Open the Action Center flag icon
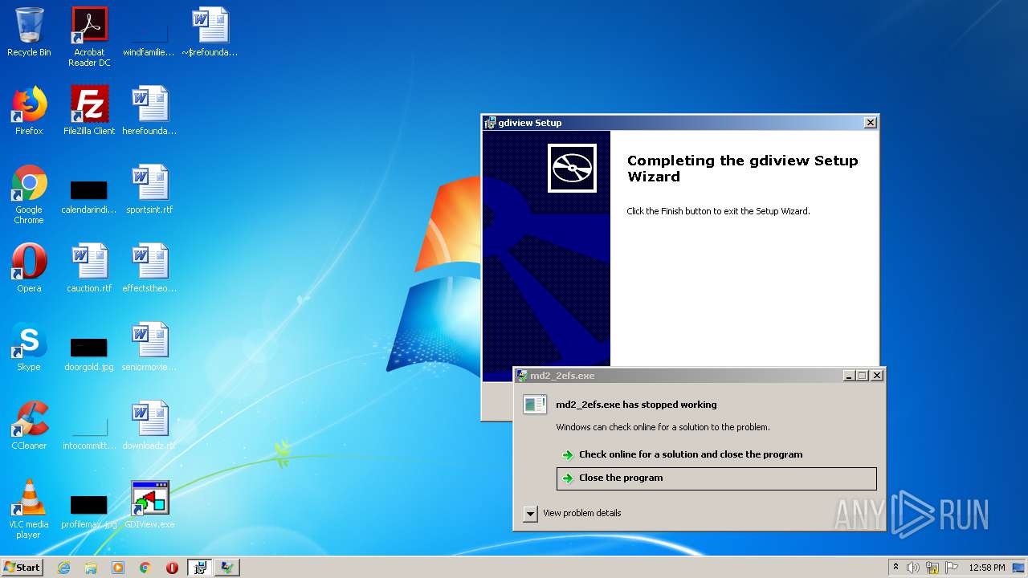Screen dimensions: 1028x578 [x=952, y=568]
